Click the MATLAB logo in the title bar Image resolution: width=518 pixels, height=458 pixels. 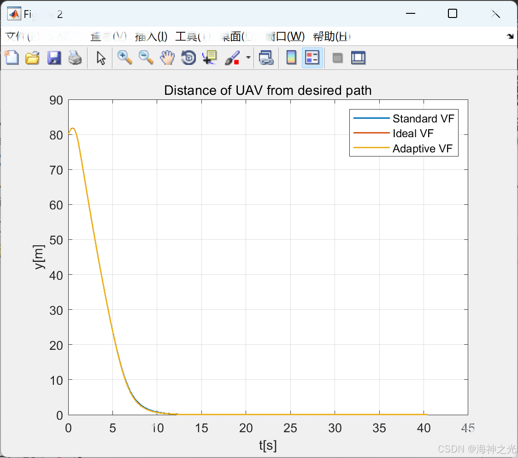14,13
